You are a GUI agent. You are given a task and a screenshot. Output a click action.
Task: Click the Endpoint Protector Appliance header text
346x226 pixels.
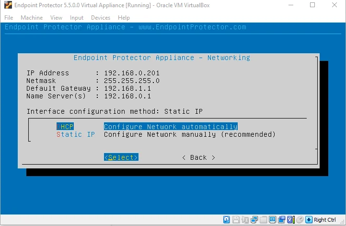point(126,27)
